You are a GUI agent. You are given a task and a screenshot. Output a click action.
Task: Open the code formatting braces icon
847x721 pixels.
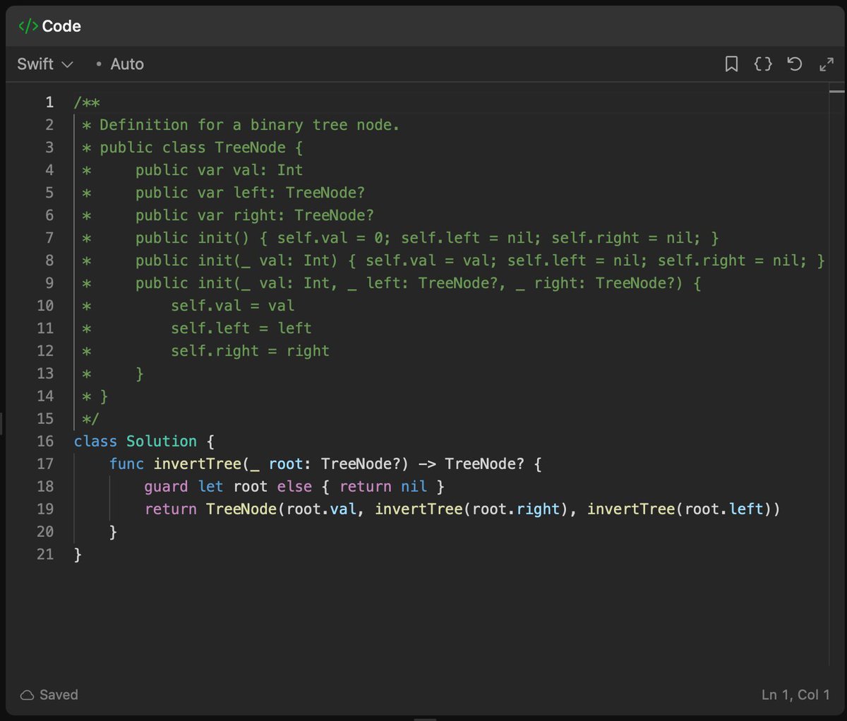(763, 63)
